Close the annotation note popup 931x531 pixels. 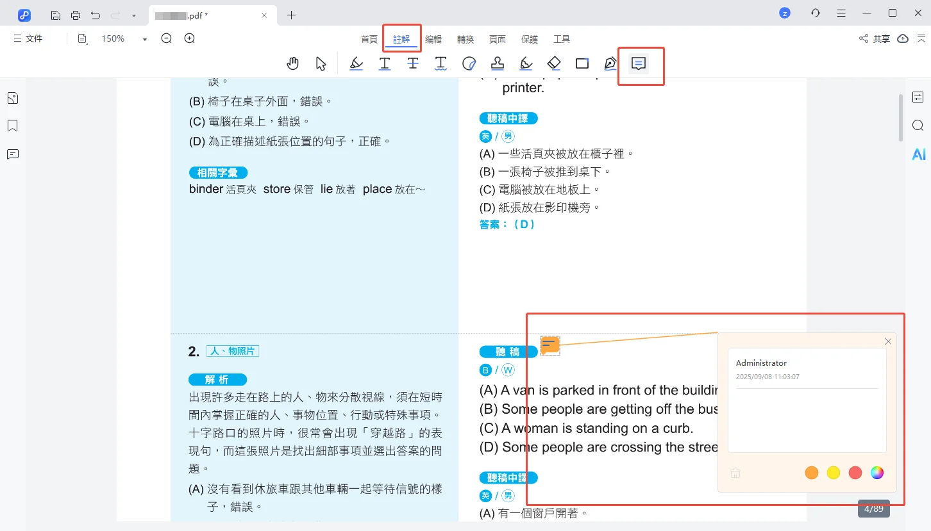click(x=887, y=341)
